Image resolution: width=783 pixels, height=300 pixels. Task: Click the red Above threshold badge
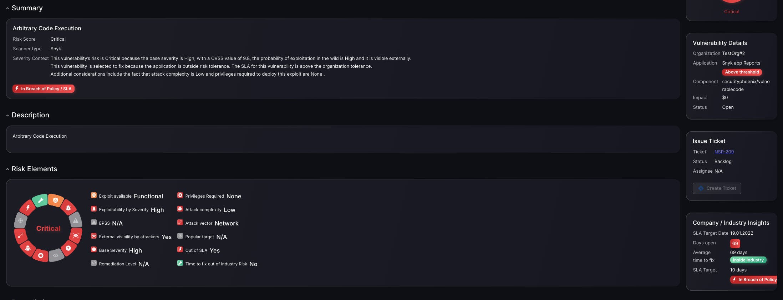tap(742, 72)
